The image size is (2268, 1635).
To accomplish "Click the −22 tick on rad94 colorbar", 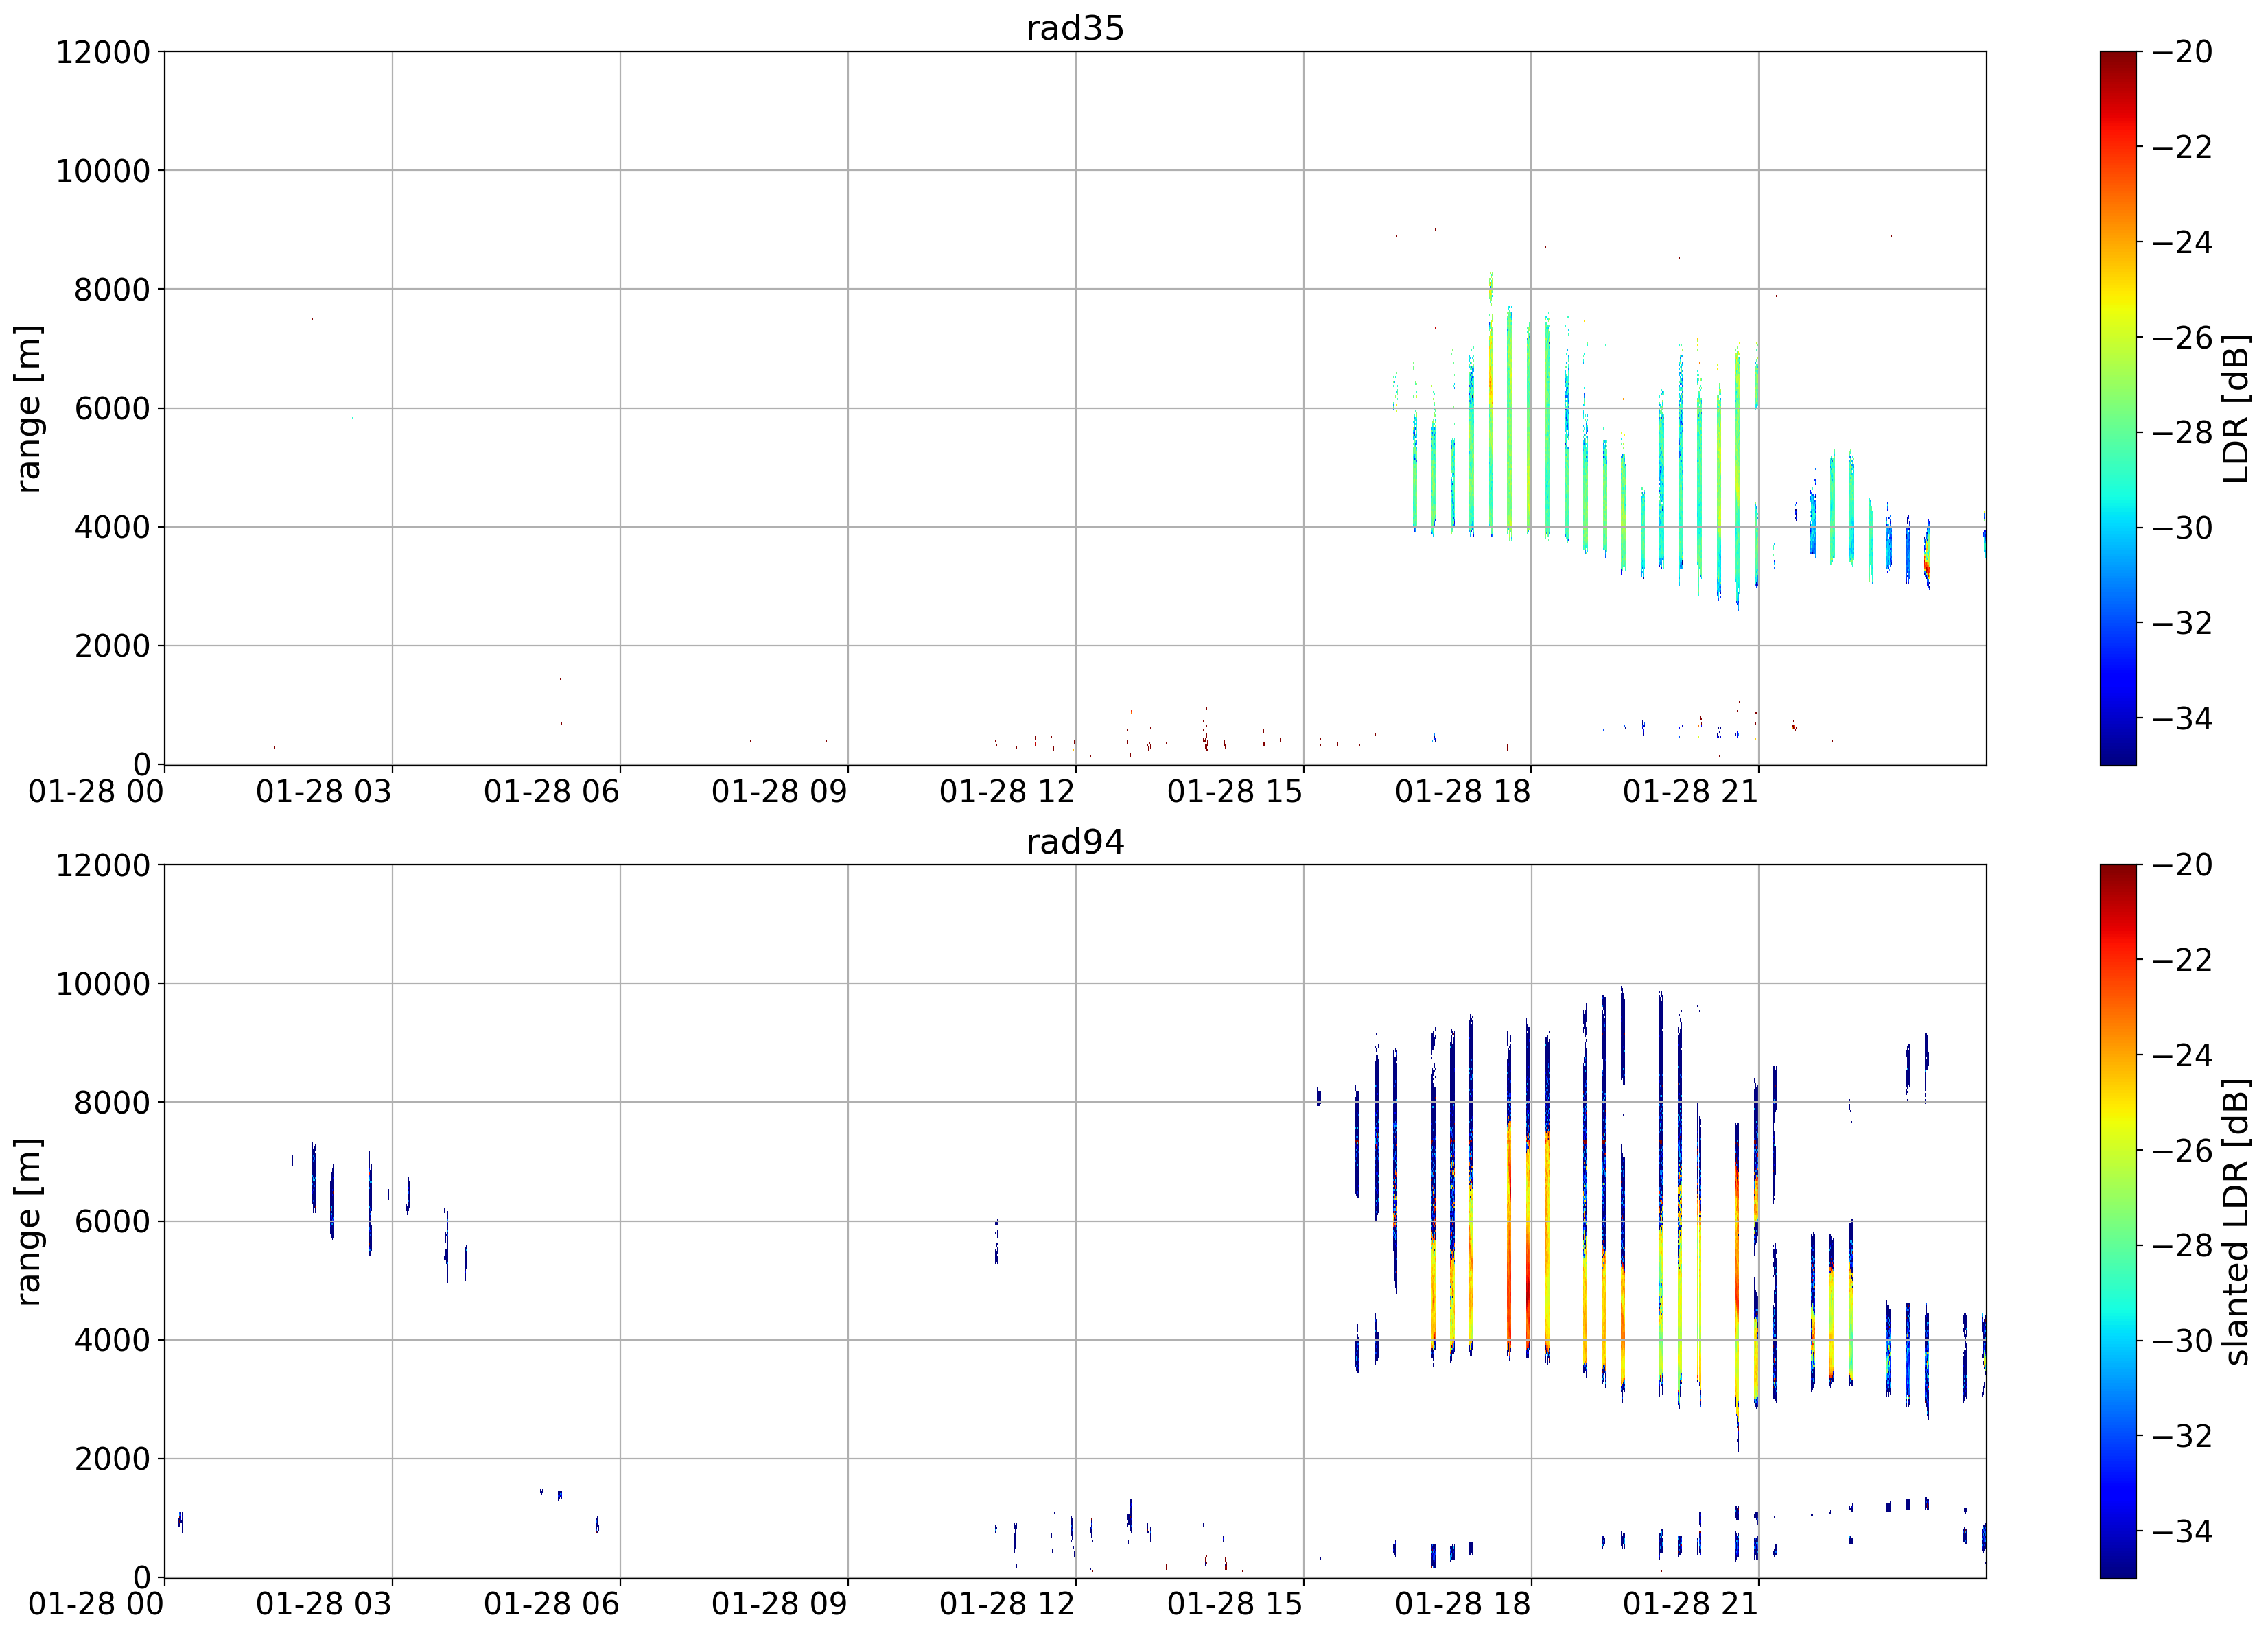I will coord(2182,960).
